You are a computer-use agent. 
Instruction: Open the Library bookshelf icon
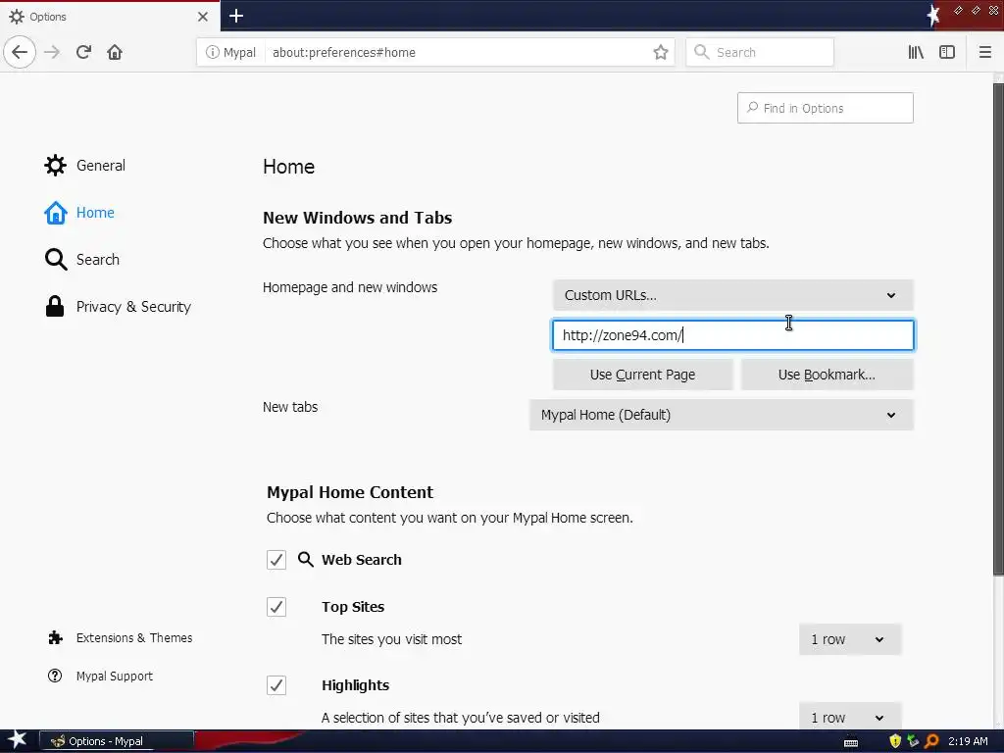916,53
